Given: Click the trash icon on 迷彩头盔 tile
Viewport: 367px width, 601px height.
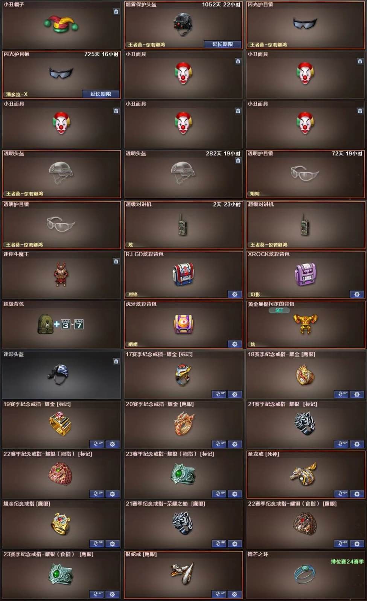Looking at the screenshot, I should click(x=116, y=362).
